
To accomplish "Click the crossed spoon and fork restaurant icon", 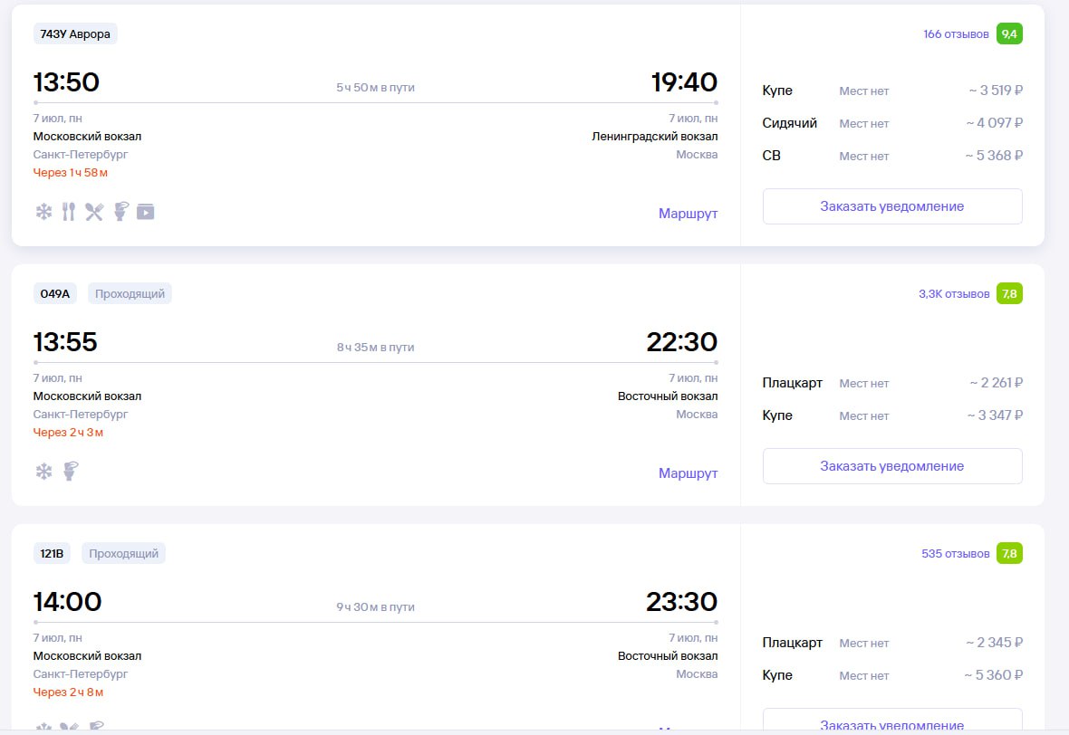I will [94, 212].
